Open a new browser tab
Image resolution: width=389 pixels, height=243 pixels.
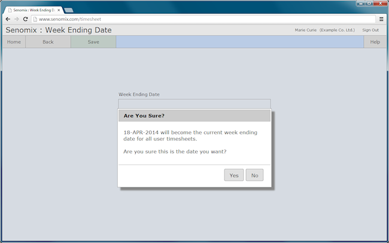69,10
